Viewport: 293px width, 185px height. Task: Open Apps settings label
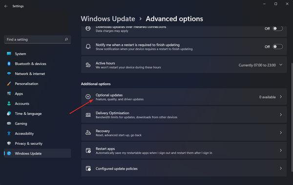(x=19, y=94)
